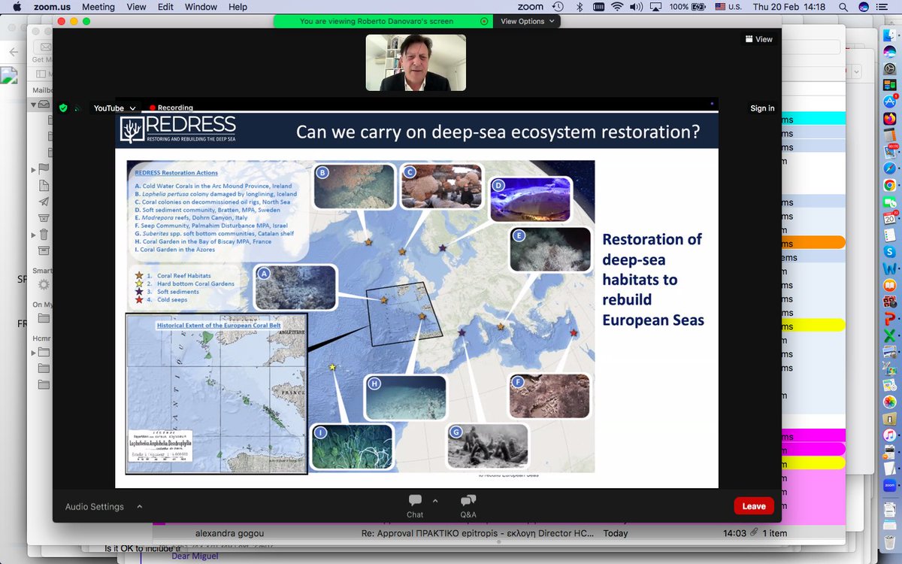Launch Firefox from the Dock
The height and width of the screenshot is (564, 902).
pos(889,119)
